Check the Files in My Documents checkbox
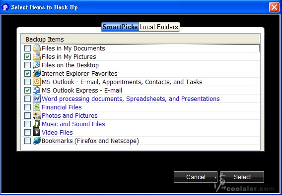Screen dimensions: 282x195 27,48
